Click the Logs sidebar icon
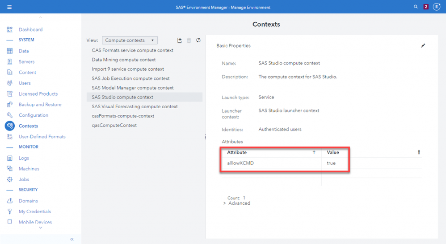Image resolution: width=446 pixels, height=244 pixels. coord(10,158)
